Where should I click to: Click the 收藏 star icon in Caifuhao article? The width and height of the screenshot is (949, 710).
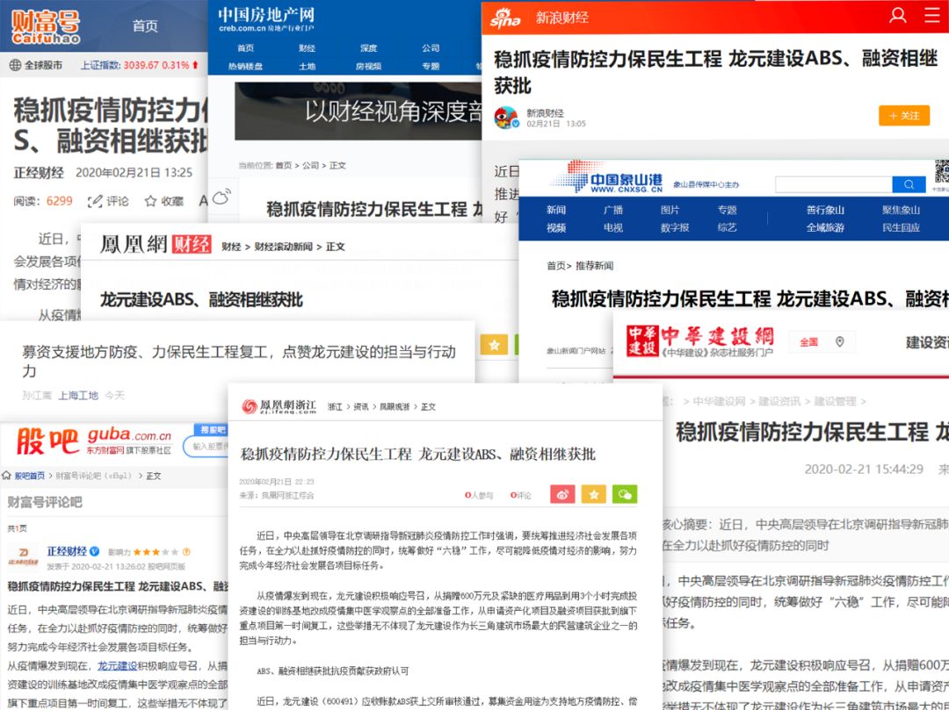pos(151,201)
